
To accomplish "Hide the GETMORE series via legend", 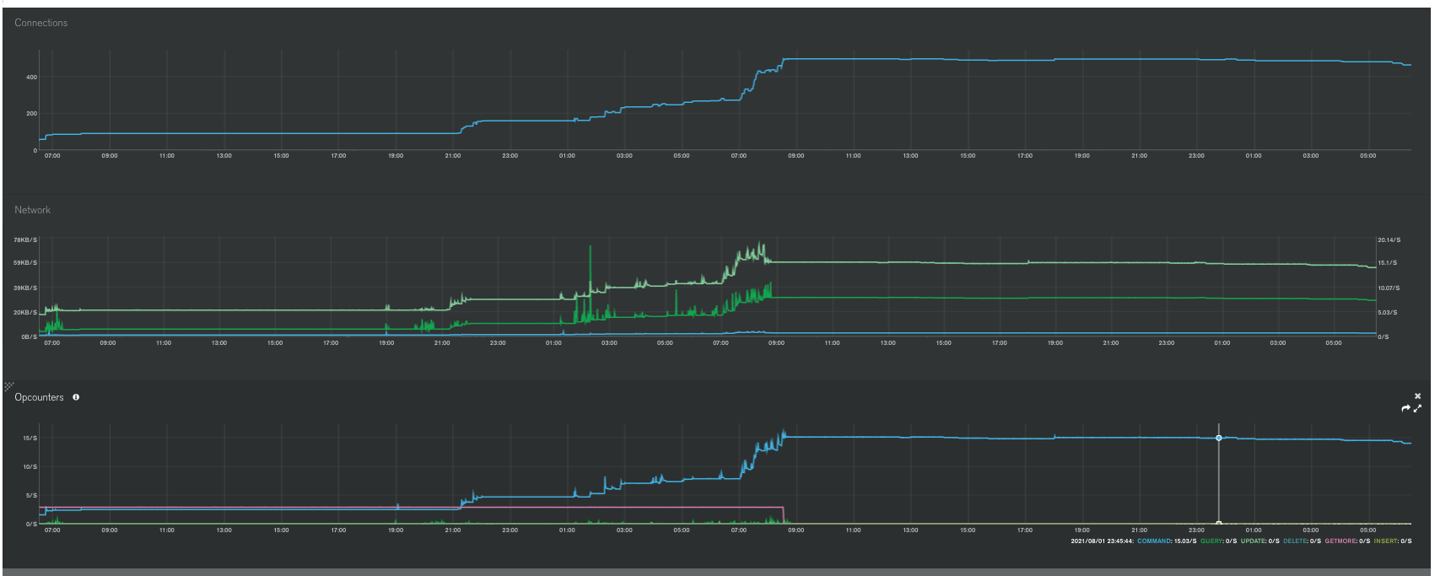I will tap(1341, 541).
